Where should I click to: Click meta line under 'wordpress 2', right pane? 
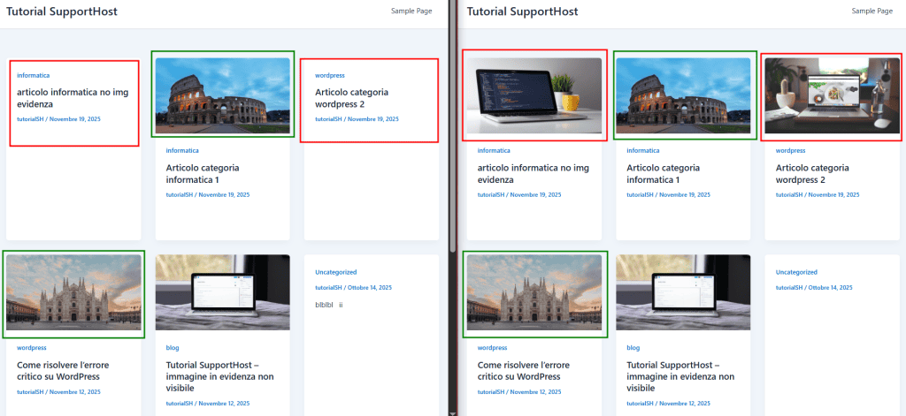pyautogui.click(x=818, y=194)
